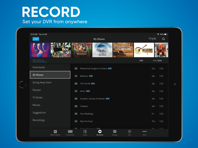Screen dimensions: 198x148
Task: Open Four Weddings in show list
Action: click(119, 114)
